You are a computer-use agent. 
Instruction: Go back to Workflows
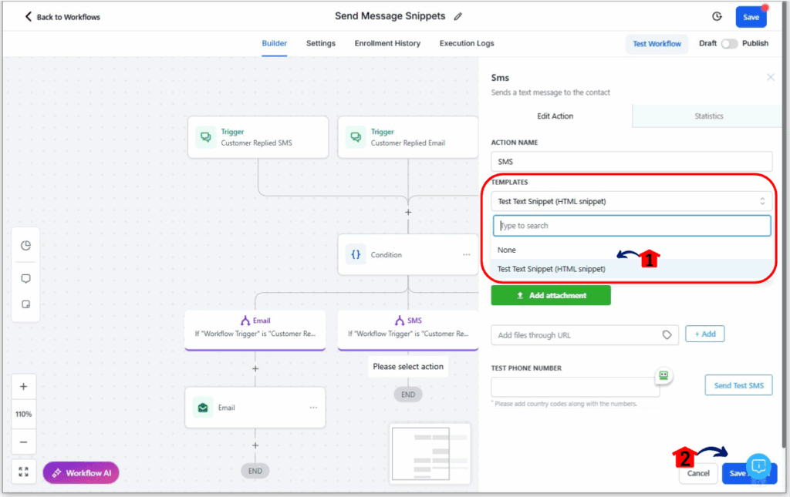(x=62, y=17)
